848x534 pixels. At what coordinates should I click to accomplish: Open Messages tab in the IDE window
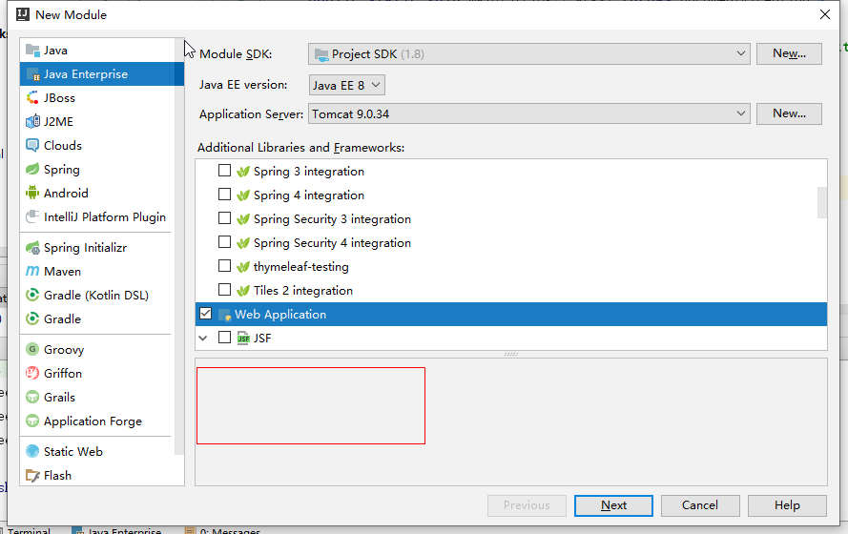(223, 530)
